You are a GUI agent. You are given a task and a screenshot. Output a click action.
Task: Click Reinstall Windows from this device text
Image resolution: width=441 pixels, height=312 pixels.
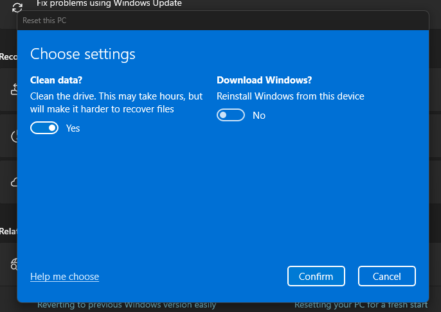(x=290, y=96)
